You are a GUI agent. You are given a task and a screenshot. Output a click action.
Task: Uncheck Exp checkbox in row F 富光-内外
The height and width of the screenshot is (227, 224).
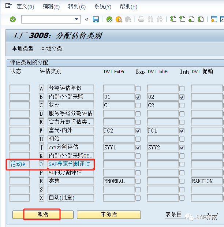[138, 131]
